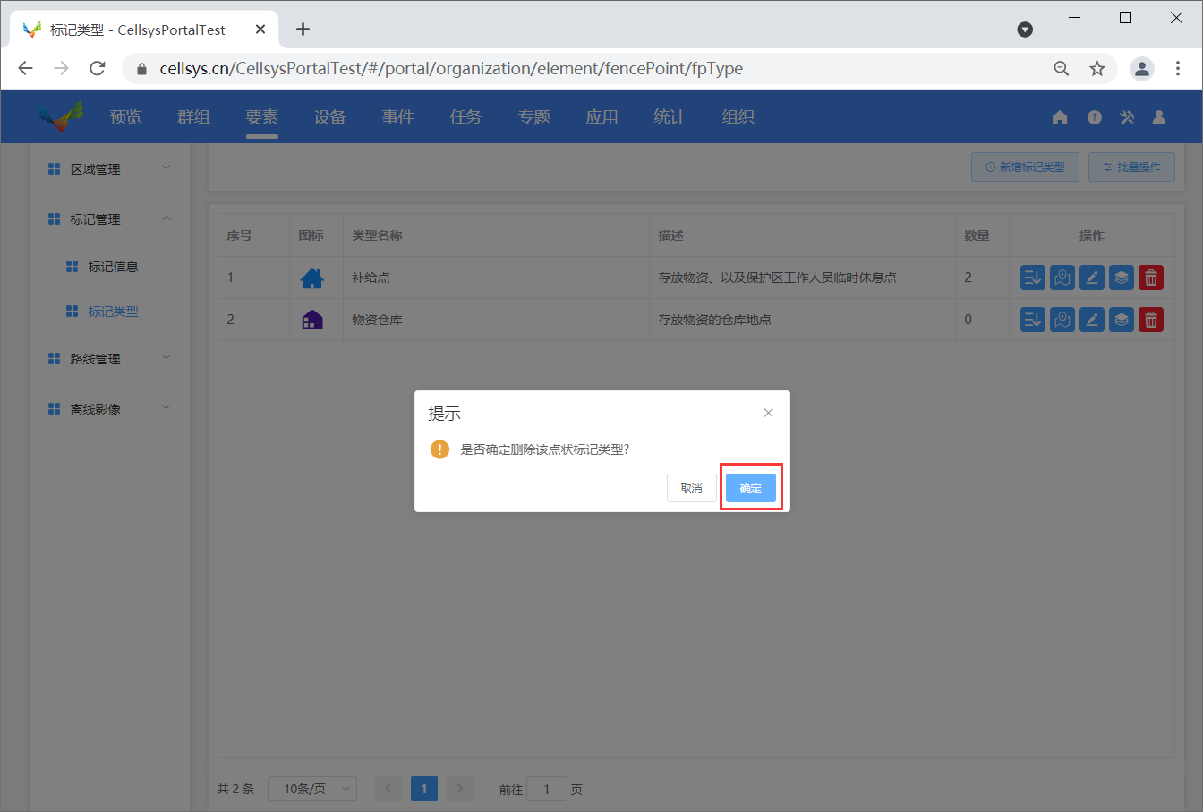
Task: Collapse 标记管理 sidebar section
Action: [x=109, y=218]
